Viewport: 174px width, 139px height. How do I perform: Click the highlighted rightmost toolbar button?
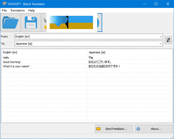coord(100,22)
